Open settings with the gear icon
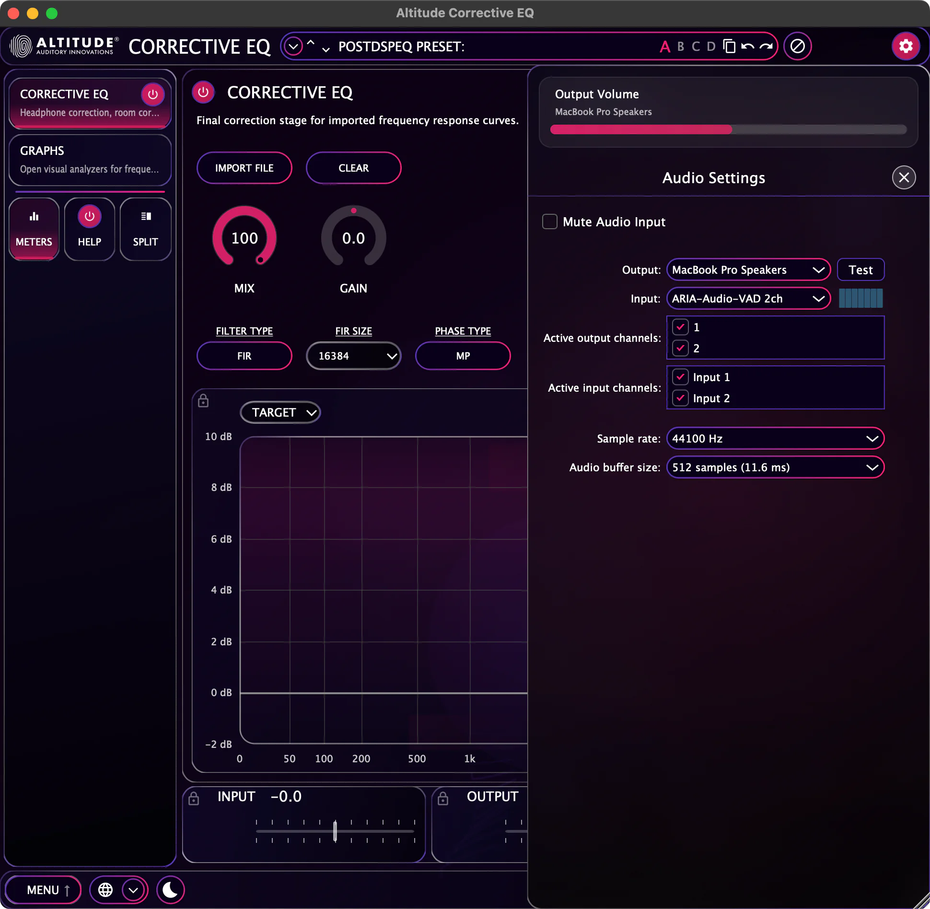Screen dimensions: 930x909 (x=906, y=46)
